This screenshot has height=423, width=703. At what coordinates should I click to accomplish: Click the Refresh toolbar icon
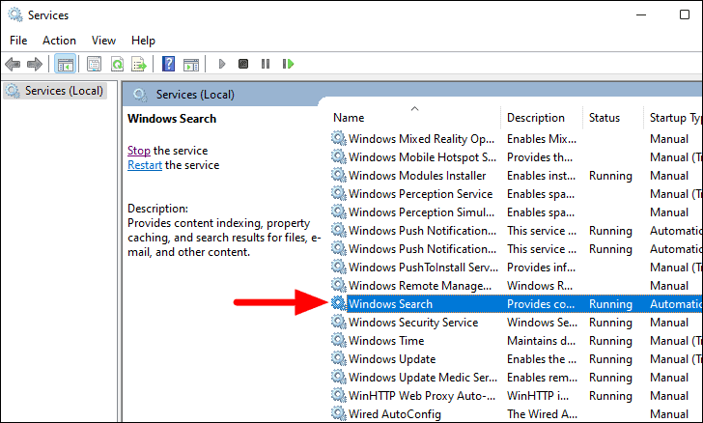118,64
